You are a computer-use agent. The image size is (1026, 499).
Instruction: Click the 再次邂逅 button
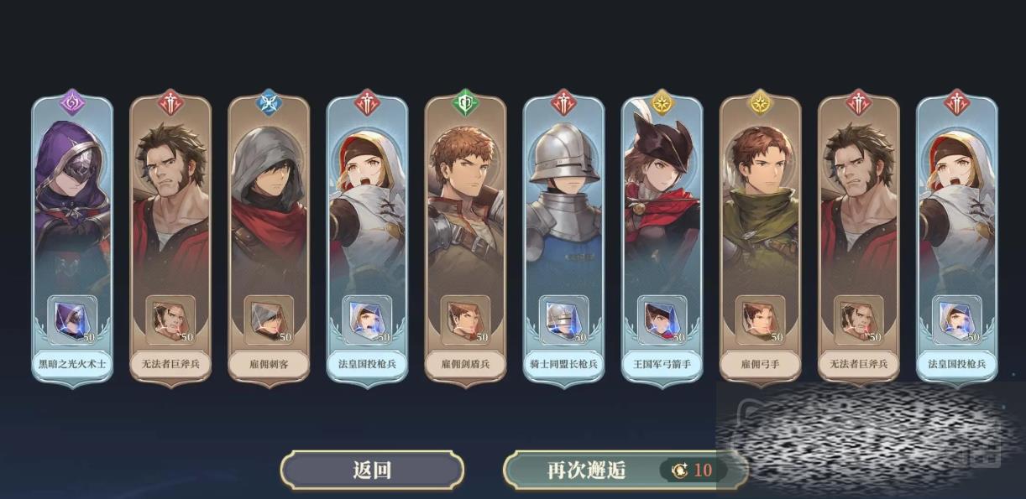(625, 470)
